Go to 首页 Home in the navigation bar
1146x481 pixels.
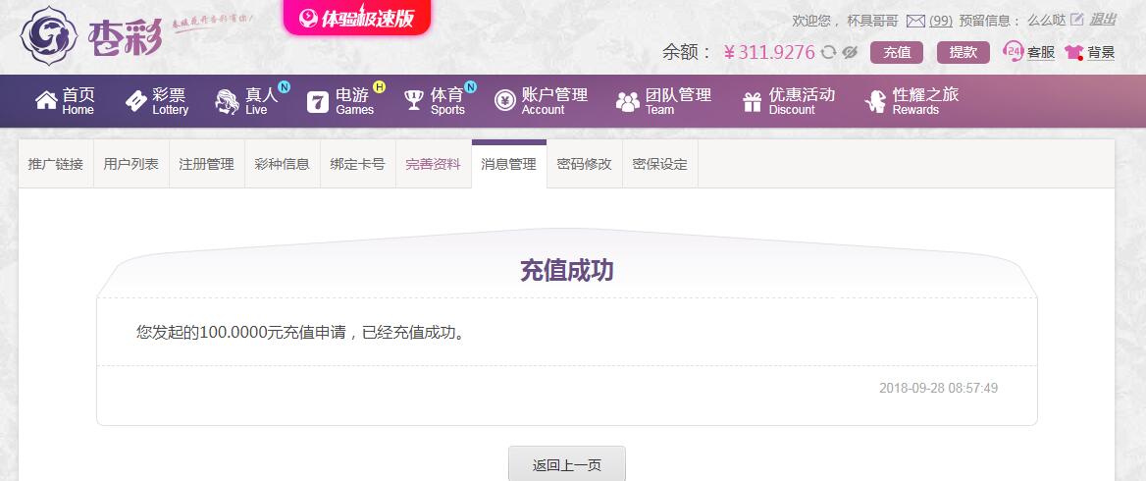click(x=65, y=101)
